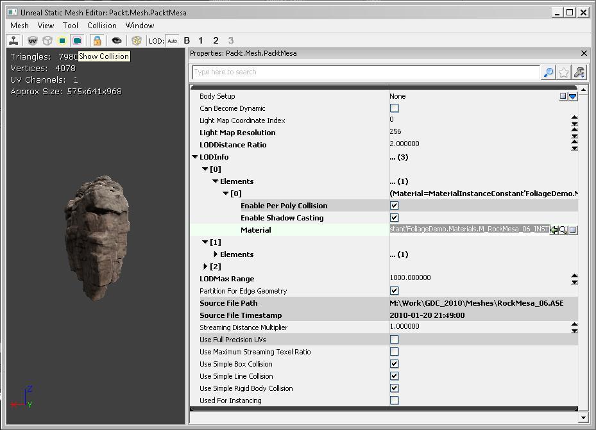Toggle the Show Collision toolbar button
The image size is (596, 430).
tap(77, 40)
